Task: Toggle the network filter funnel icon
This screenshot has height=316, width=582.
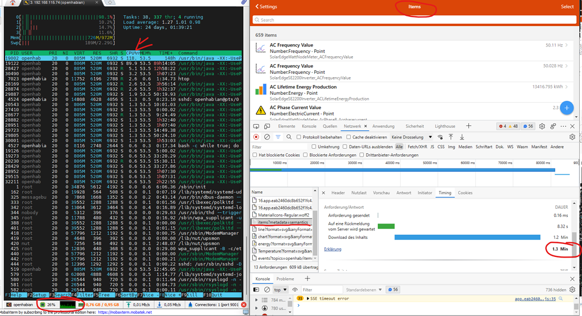Action: [278, 137]
